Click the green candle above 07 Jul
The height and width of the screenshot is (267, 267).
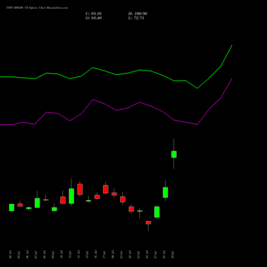click(37, 203)
